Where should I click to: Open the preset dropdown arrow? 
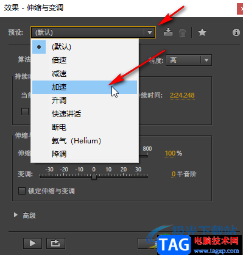point(150,32)
